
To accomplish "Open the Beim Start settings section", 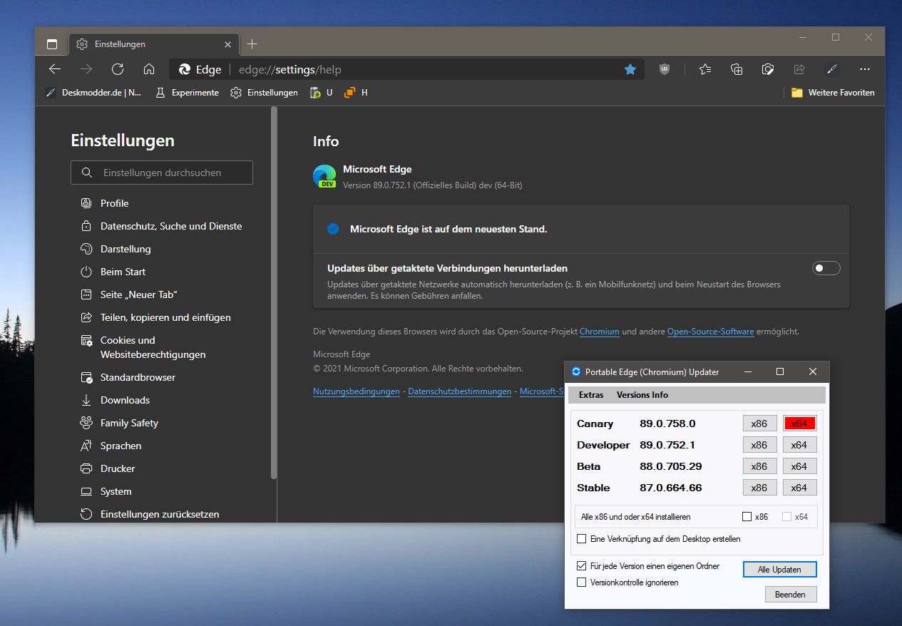I will [x=123, y=272].
